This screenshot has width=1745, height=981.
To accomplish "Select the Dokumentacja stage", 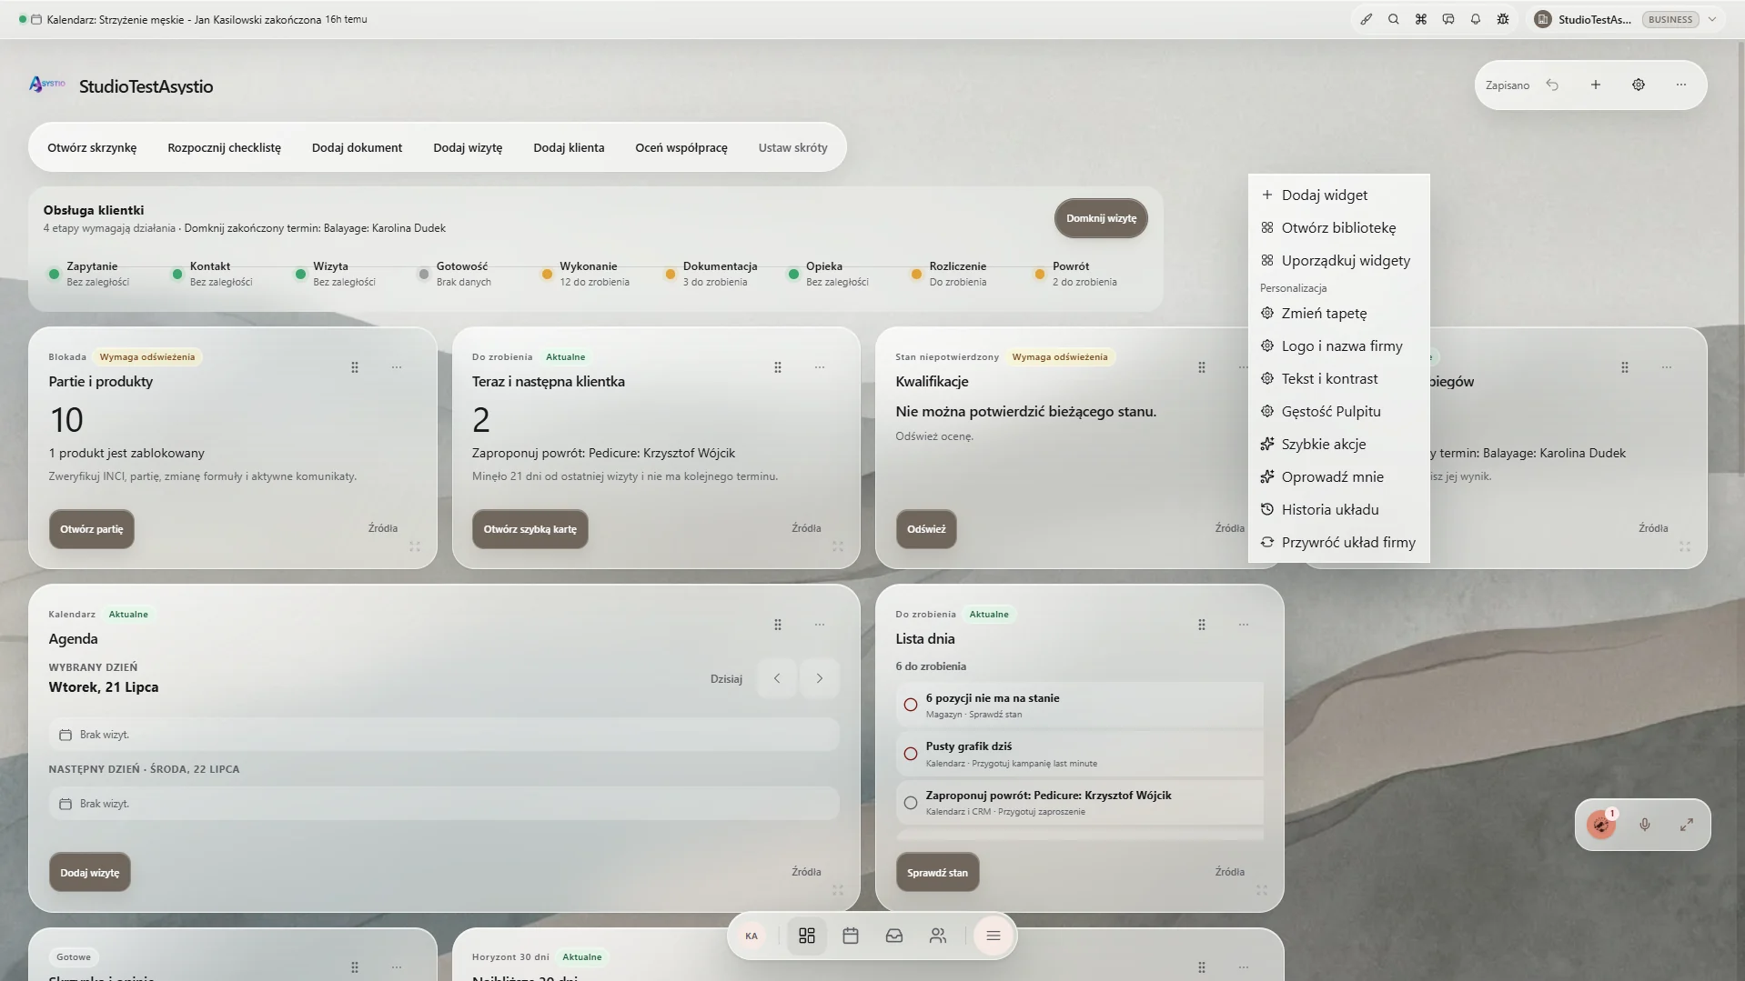I will point(712,274).
